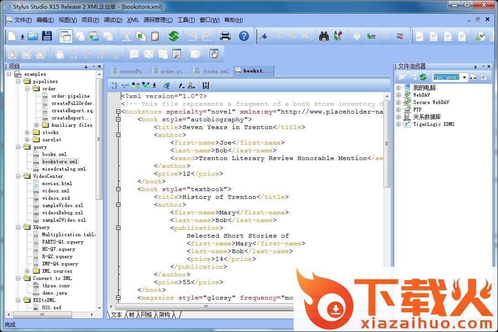Image resolution: width=498 pixels, height=332 pixels.
Task: Pin the 文件流览器 panel
Action: 476,67
